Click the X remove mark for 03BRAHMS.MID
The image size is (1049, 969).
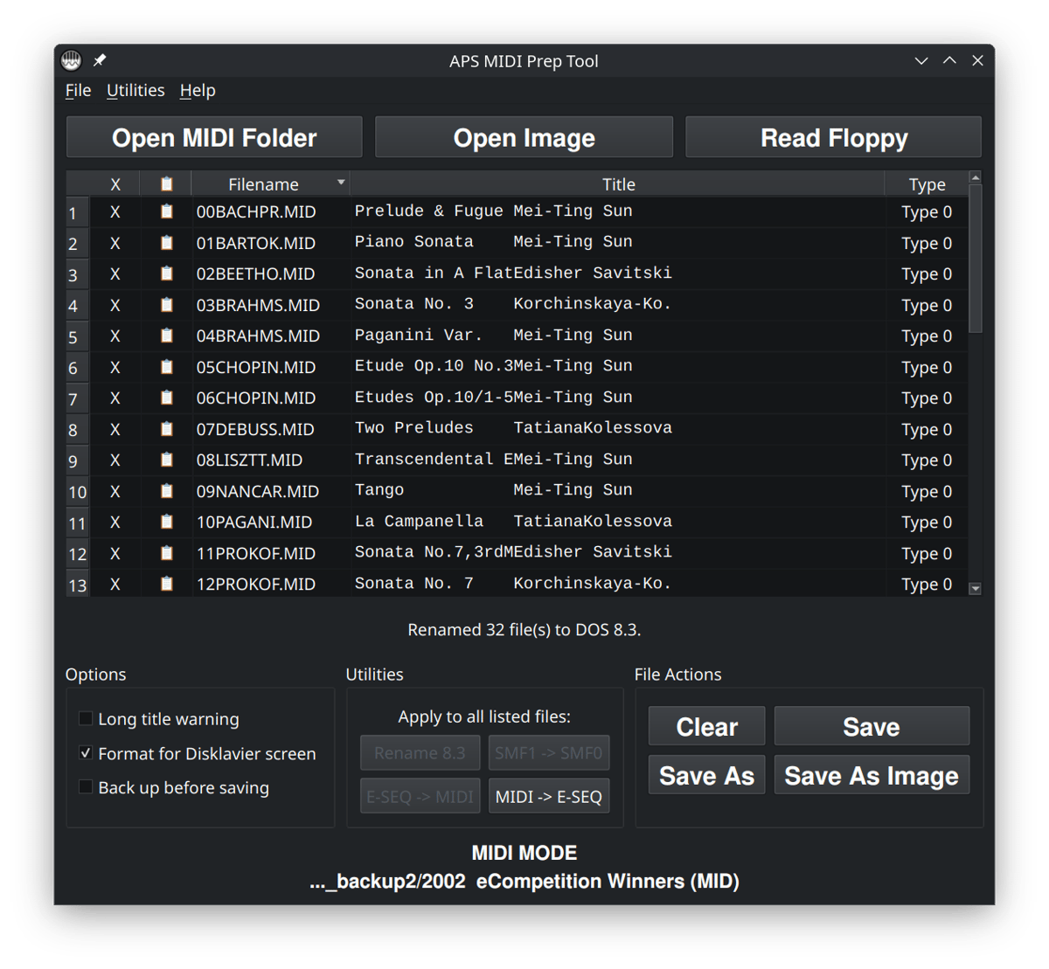(x=115, y=305)
